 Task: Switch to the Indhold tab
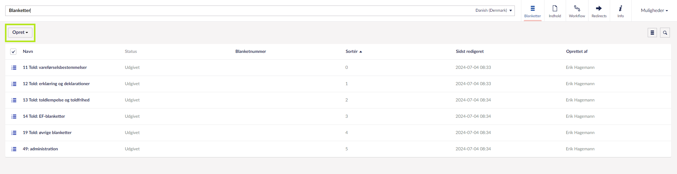pyautogui.click(x=555, y=11)
